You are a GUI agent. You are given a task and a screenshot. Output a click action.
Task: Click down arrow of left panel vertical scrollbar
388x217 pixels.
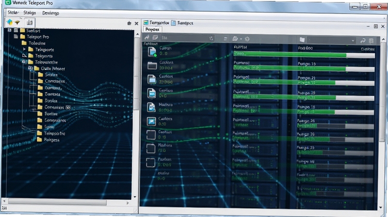pyautogui.click(x=135, y=197)
